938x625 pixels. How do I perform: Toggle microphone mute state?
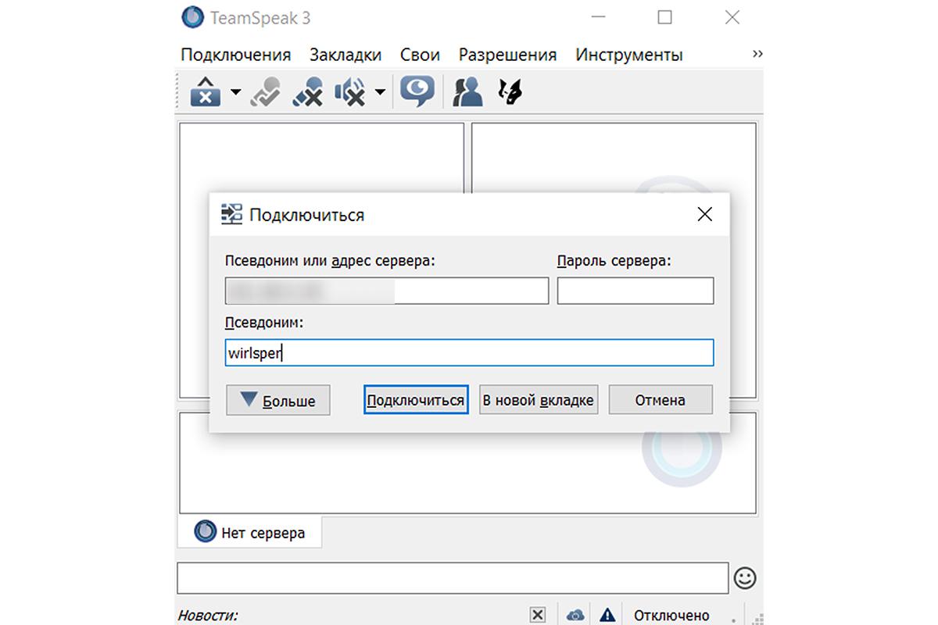point(308,91)
